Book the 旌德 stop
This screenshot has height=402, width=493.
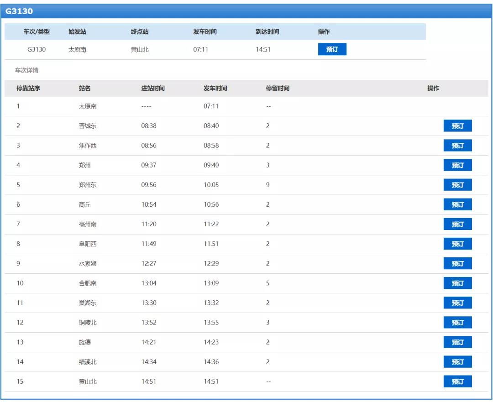[x=457, y=342]
